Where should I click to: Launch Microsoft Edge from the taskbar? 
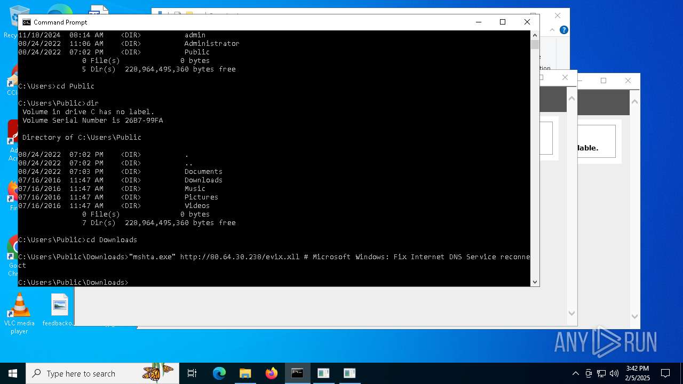pos(219,373)
